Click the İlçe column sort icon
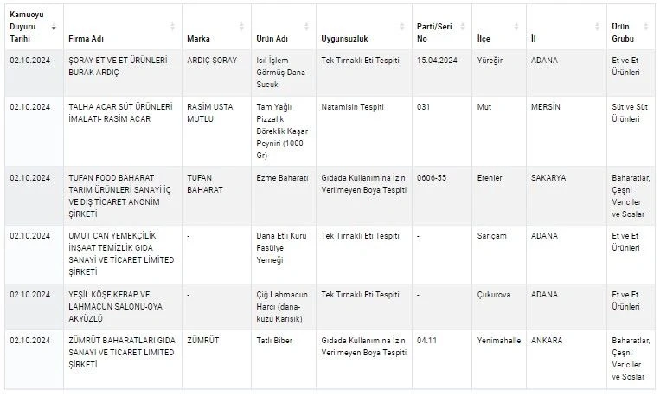Image resolution: width=660 pixels, height=396 pixels. [x=516, y=27]
